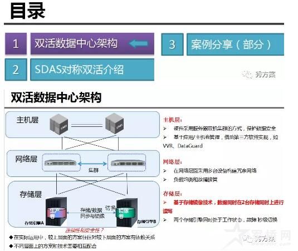Click the 集群 label under the arrow
The image size is (298, 251).
pos(94,170)
